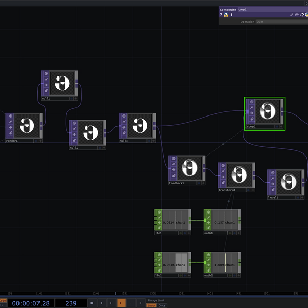Toggle viewer active flag on null2
Screen dimensions: 308x308
pyautogui.click(x=74, y=123)
